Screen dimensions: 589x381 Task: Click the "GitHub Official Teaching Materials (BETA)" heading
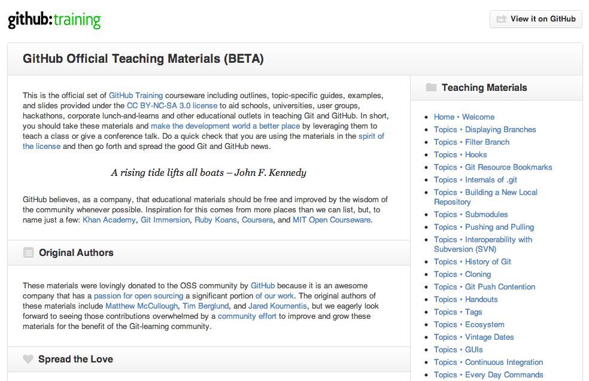pos(143,59)
